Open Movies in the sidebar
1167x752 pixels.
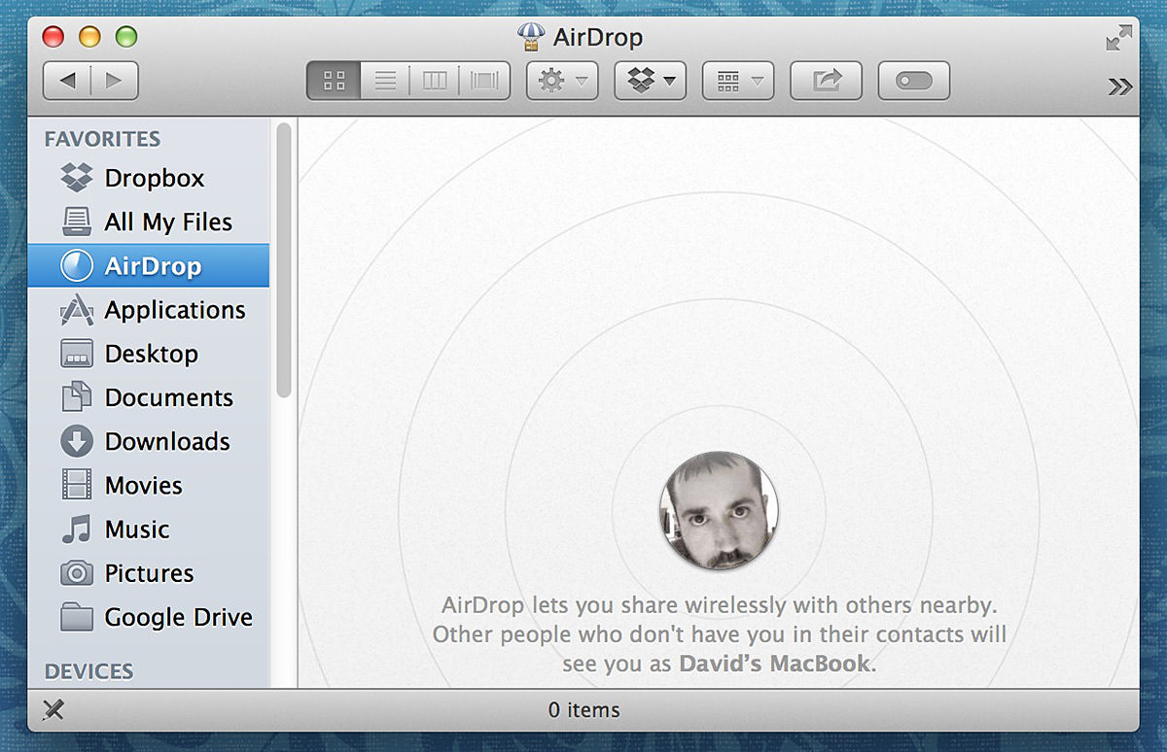point(149,486)
